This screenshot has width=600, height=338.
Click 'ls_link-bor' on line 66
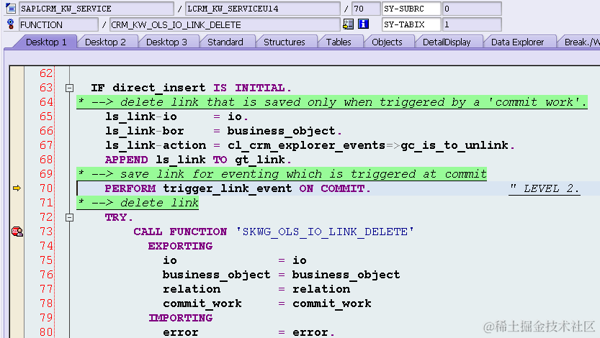coord(144,131)
